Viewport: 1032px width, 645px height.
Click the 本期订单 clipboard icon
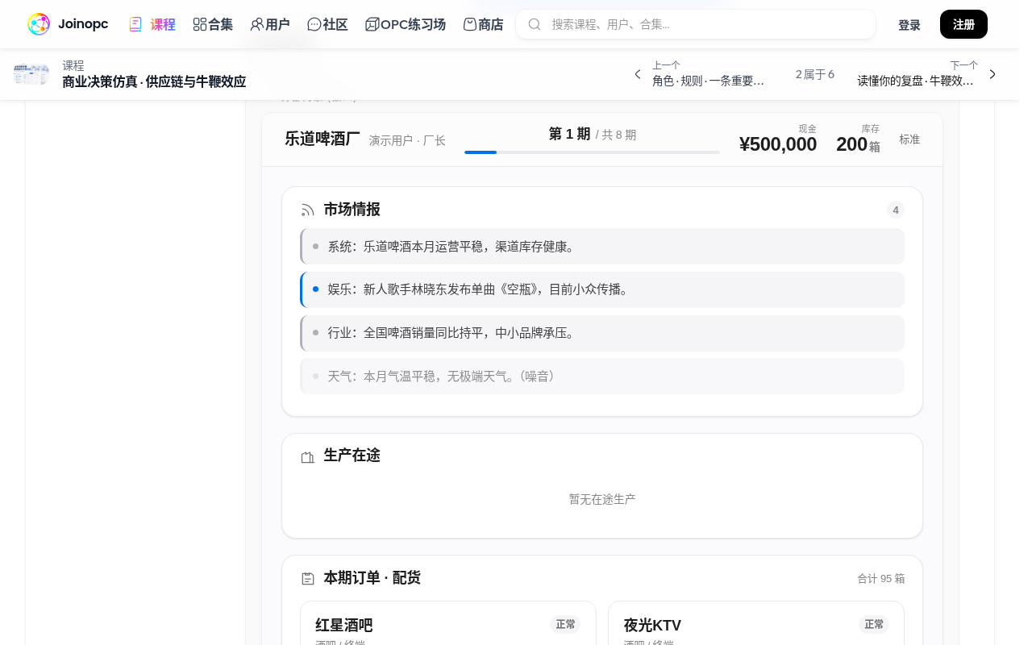[x=307, y=578]
